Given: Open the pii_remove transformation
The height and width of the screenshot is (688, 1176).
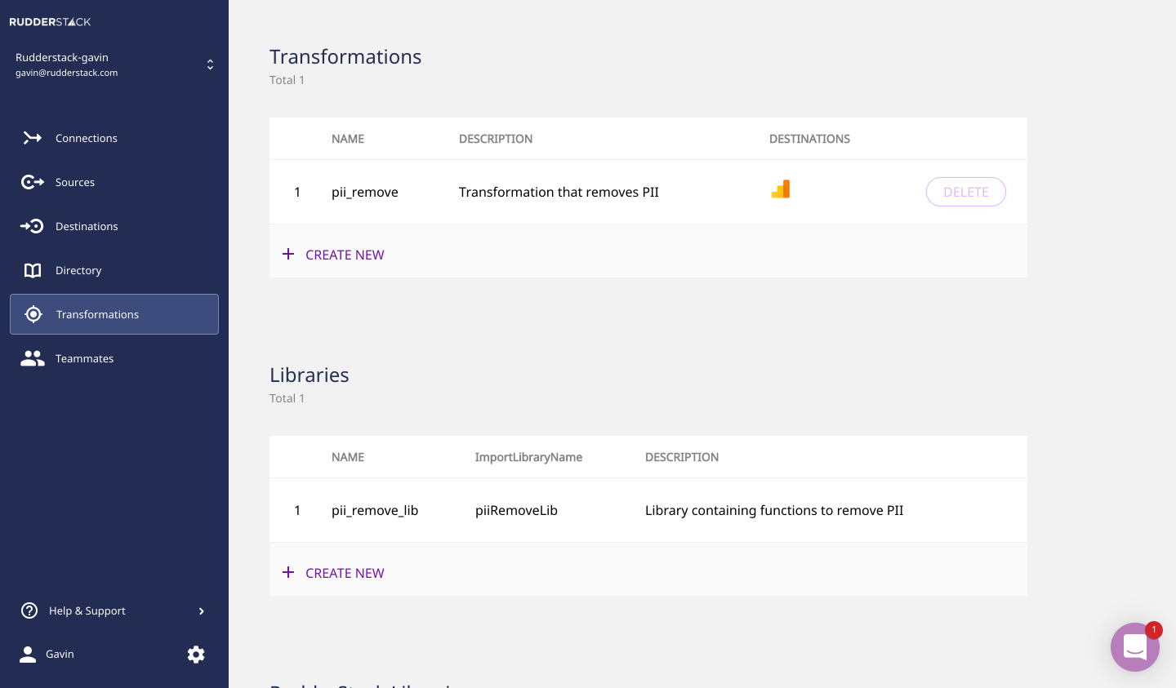Looking at the screenshot, I should (x=365, y=192).
